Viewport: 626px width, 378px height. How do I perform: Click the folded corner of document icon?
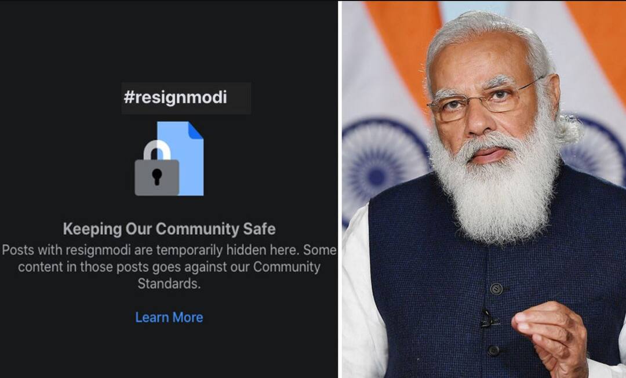click(195, 130)
